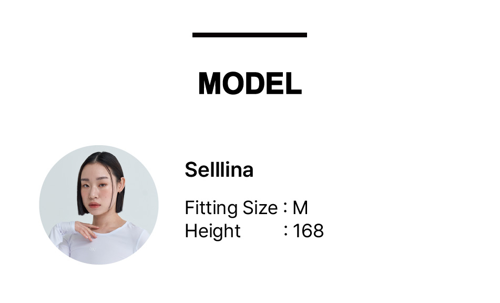This screenshot has width=500, height=303.
Task: Click the colon after Height
Action: coord(285,231)
